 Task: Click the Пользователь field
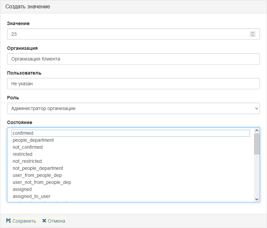pyautogui.click(x=133, y=84)
